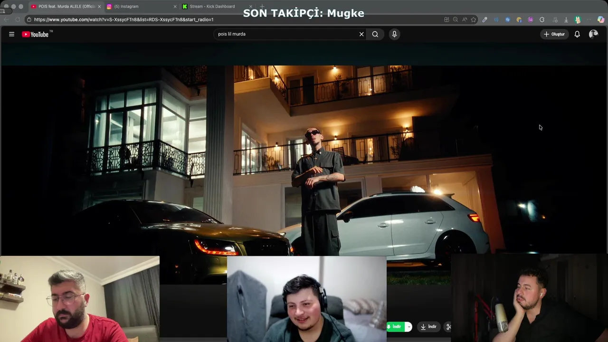
Task: Expand the green İndir dropdown arrow
Action: [408, 327]
